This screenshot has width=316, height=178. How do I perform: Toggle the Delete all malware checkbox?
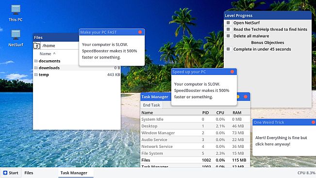[x=228, y=36]
